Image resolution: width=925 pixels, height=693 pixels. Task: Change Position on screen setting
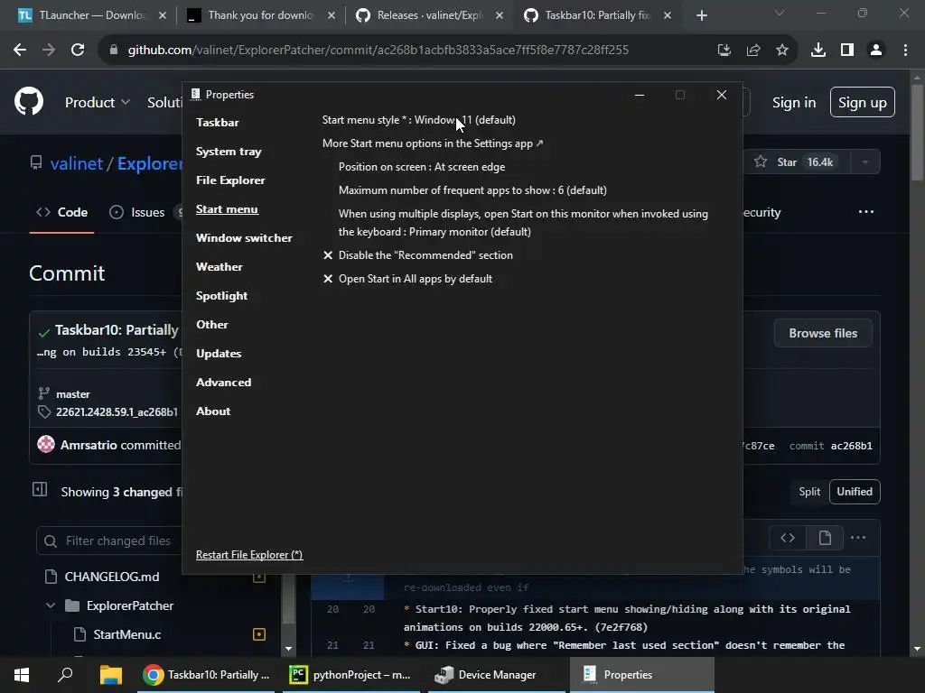pyautogui.click(x=421, y=167)
